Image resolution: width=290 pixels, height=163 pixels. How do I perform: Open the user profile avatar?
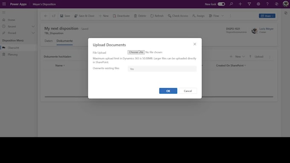point(286,4)
